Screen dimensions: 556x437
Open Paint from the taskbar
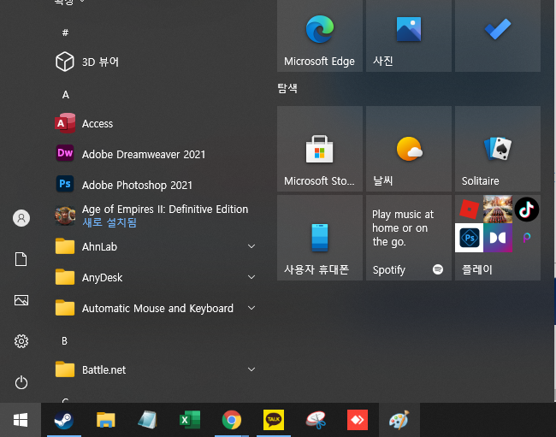pyautogui.click(x=399, y=420)
